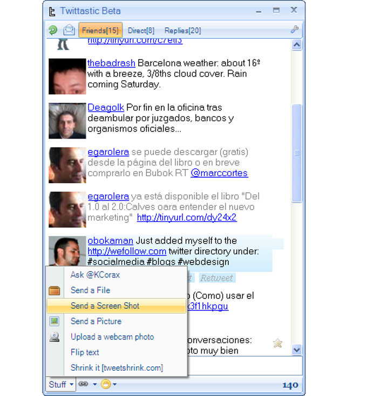Mark tweet as favorite with star icon
This screenshot has width=367, height=396.
pyautogui.click(x=278, y=343)
